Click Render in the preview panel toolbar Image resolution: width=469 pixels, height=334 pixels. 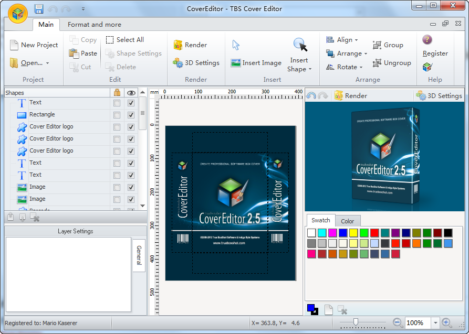pyautogui.click(x=350, y=96)
